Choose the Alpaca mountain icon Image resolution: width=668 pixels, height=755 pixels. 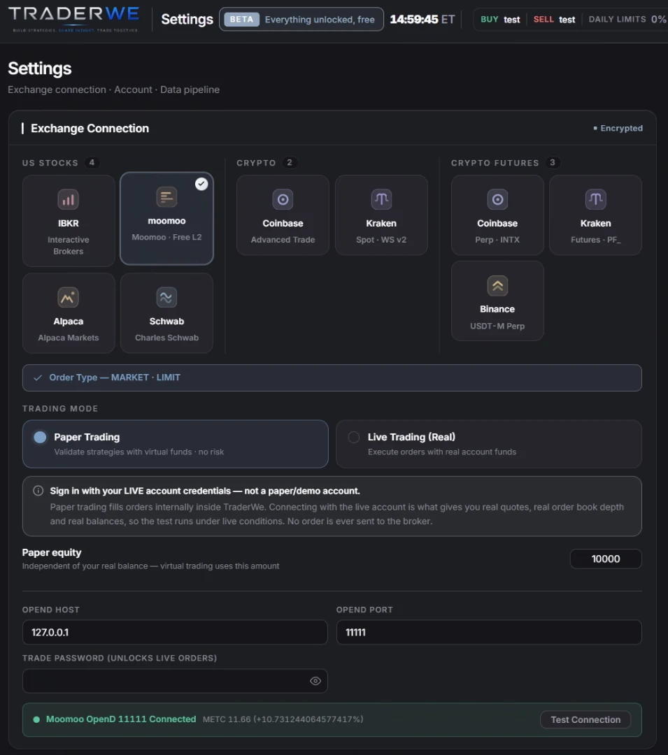(x=68, y=298)
